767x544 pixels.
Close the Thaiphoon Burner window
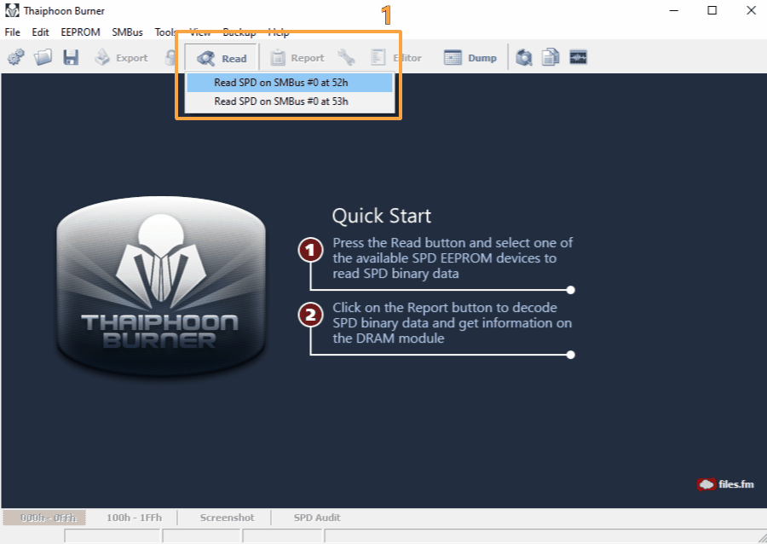752,10
